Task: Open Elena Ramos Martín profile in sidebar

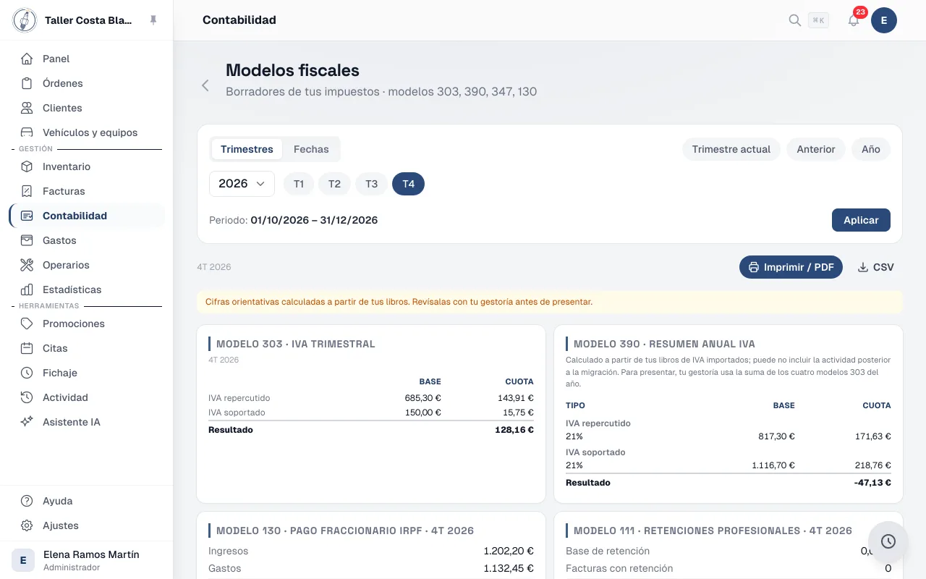Action: coord(87,560)
